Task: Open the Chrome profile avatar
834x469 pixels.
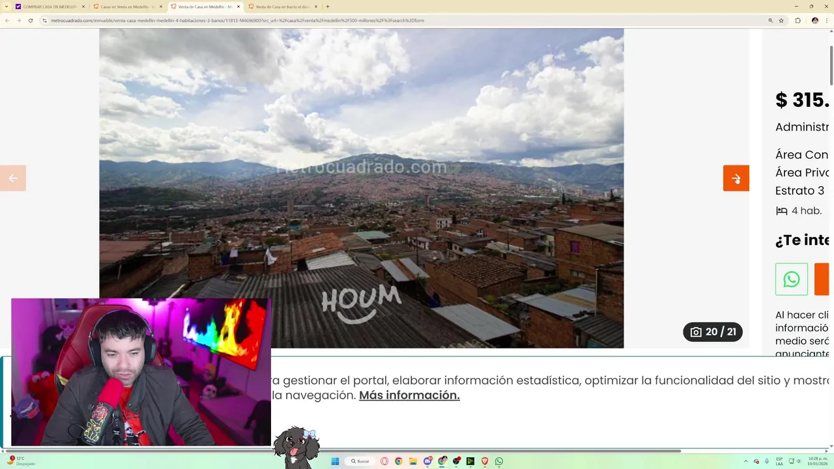Action: click(814, 20)
